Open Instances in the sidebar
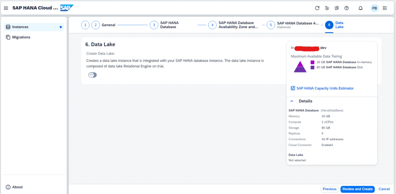Viewport: 396px width, 194px height. click(x=34, y=27)
